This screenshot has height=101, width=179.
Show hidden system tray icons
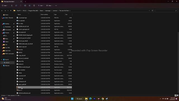click(x=160, y=99)
